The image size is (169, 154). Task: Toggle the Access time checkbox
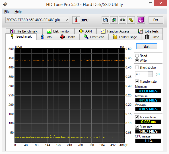pos(137,117)
